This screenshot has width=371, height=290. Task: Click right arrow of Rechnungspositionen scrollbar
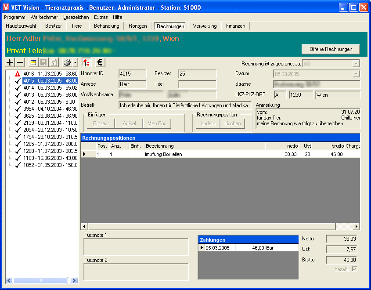coord(357,227)
